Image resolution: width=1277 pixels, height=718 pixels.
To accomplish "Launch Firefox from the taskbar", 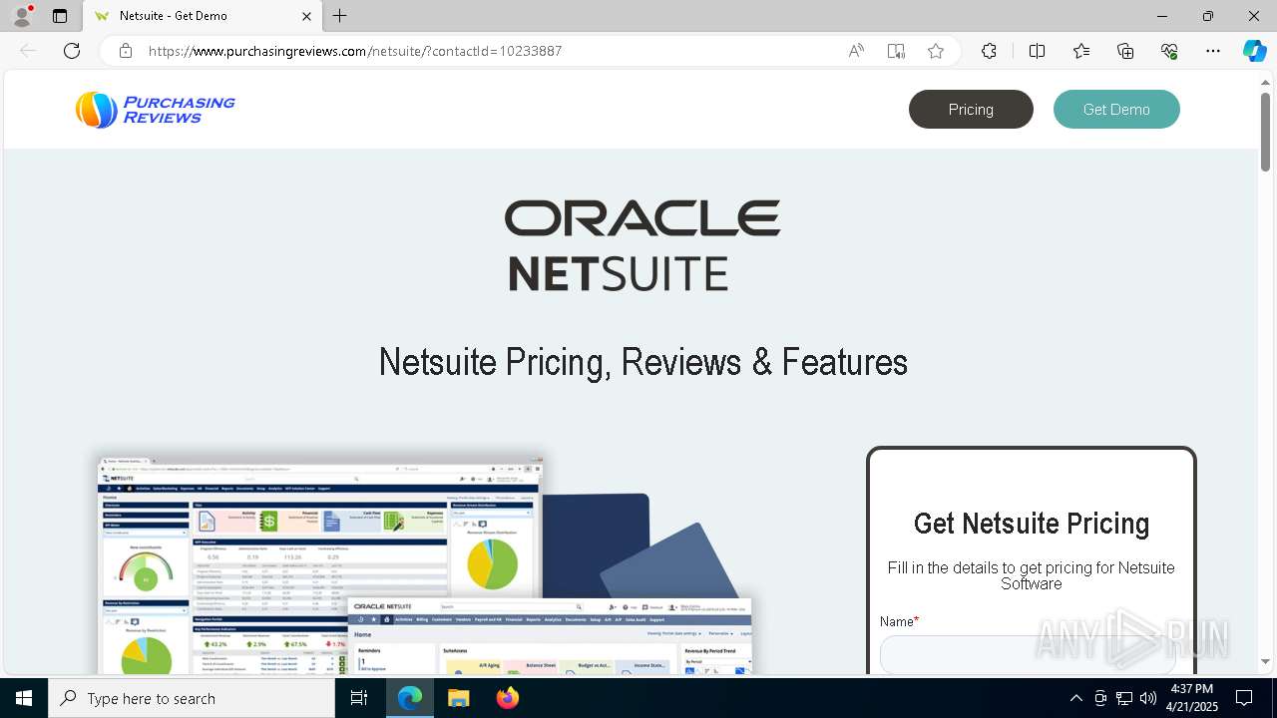I will pos(507,698).
